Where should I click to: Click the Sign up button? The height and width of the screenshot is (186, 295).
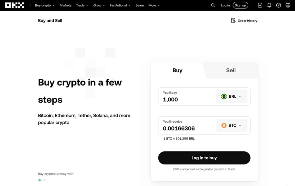[x=240, y=5]
